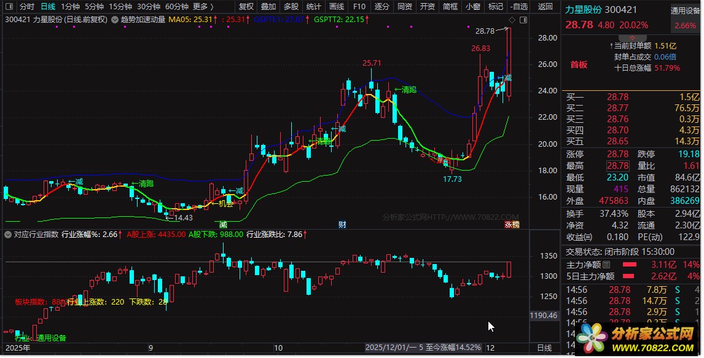Switch to 5分钟 chart period

[x=94, y=6]
